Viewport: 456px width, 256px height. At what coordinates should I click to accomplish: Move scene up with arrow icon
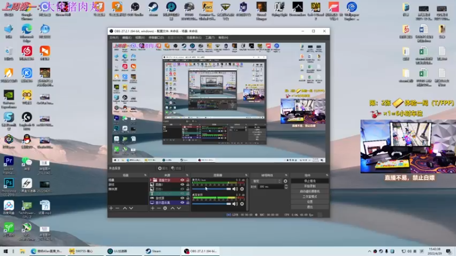point(125,208)
